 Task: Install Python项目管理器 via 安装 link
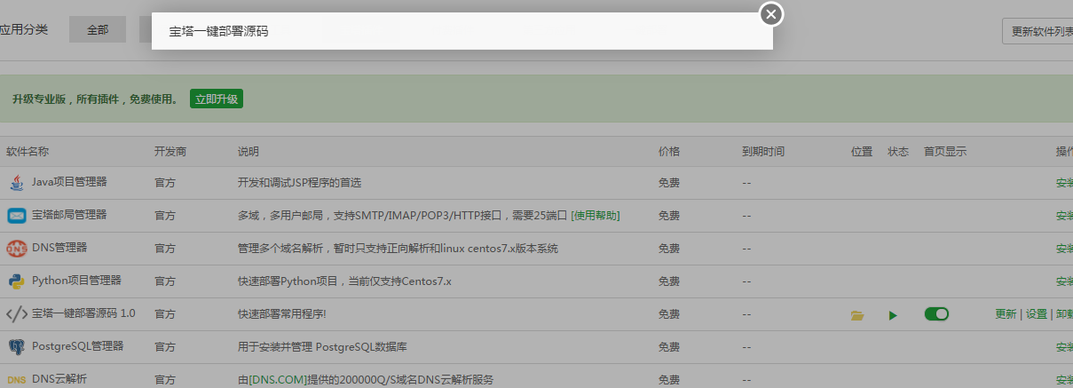[x=1064, y=281]
